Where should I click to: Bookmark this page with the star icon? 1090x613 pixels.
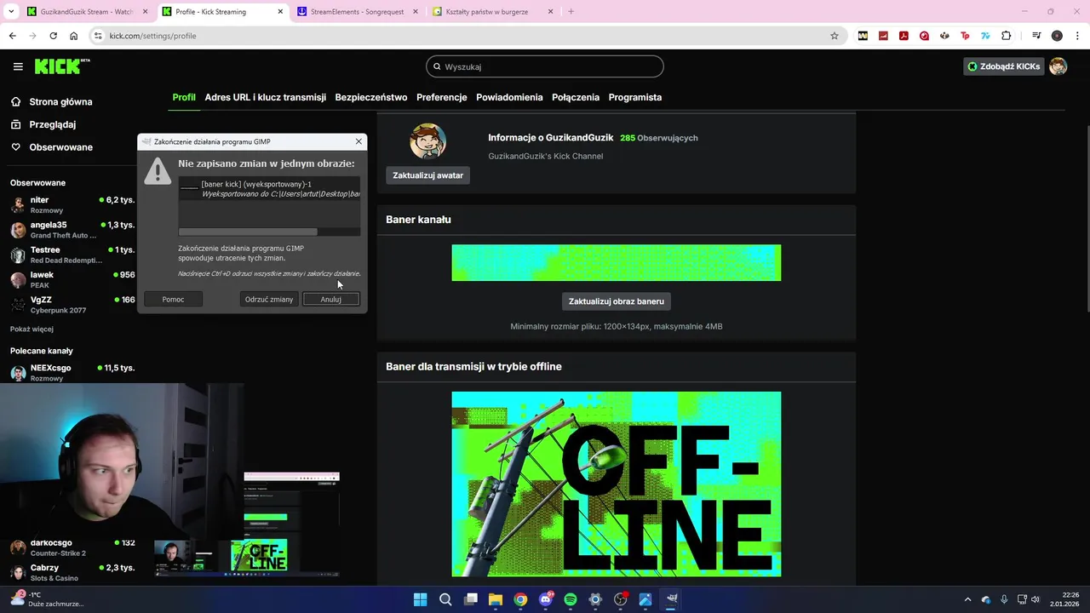click(x=835, y=36)
